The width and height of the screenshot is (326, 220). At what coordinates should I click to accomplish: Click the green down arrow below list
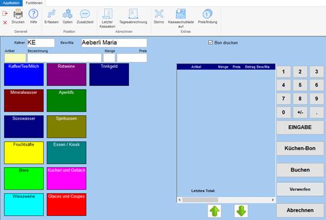click(x=241, y=211)
